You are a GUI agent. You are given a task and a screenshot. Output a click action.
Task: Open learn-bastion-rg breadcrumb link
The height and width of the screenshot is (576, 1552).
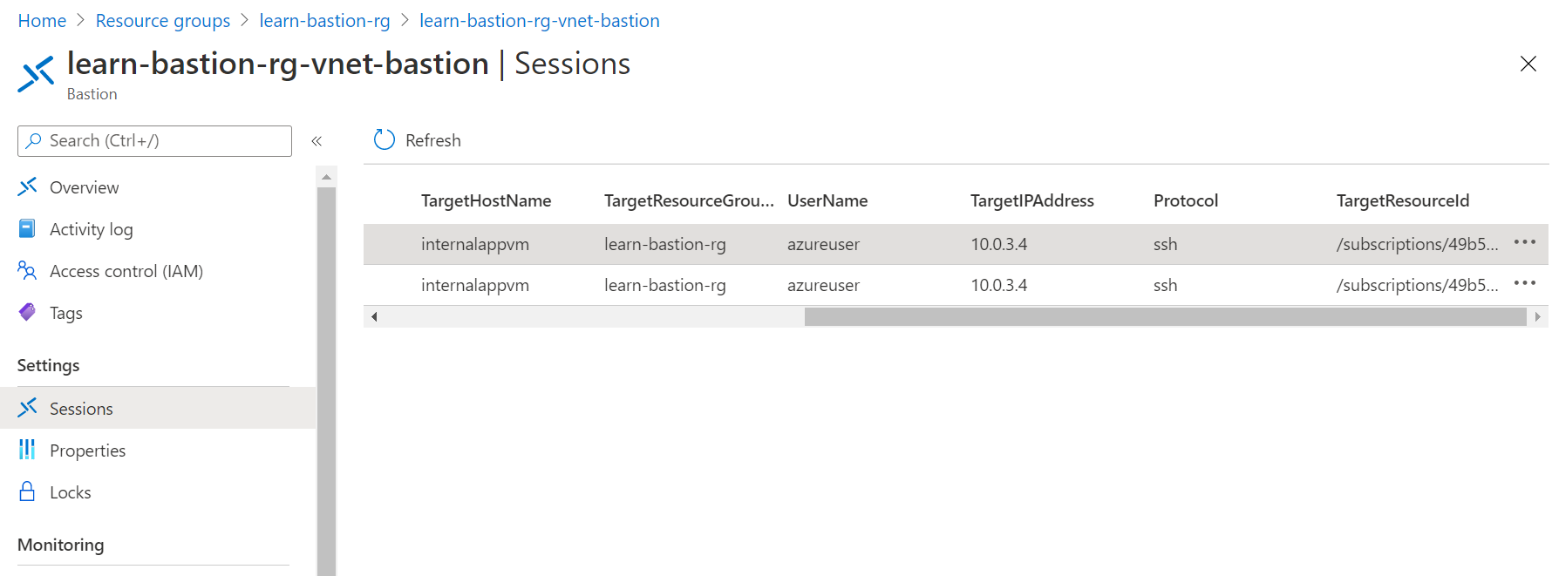click(x=324, y=21)
